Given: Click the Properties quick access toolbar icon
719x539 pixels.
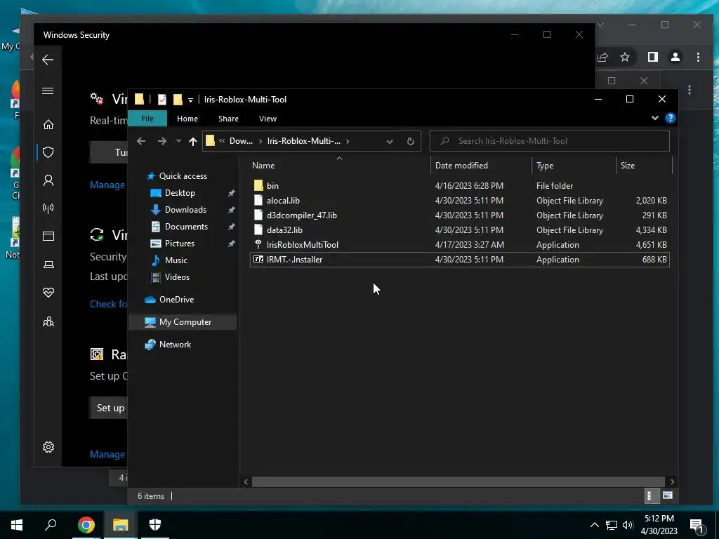Looking at the screenshot, I should click(x=162, y=100).
